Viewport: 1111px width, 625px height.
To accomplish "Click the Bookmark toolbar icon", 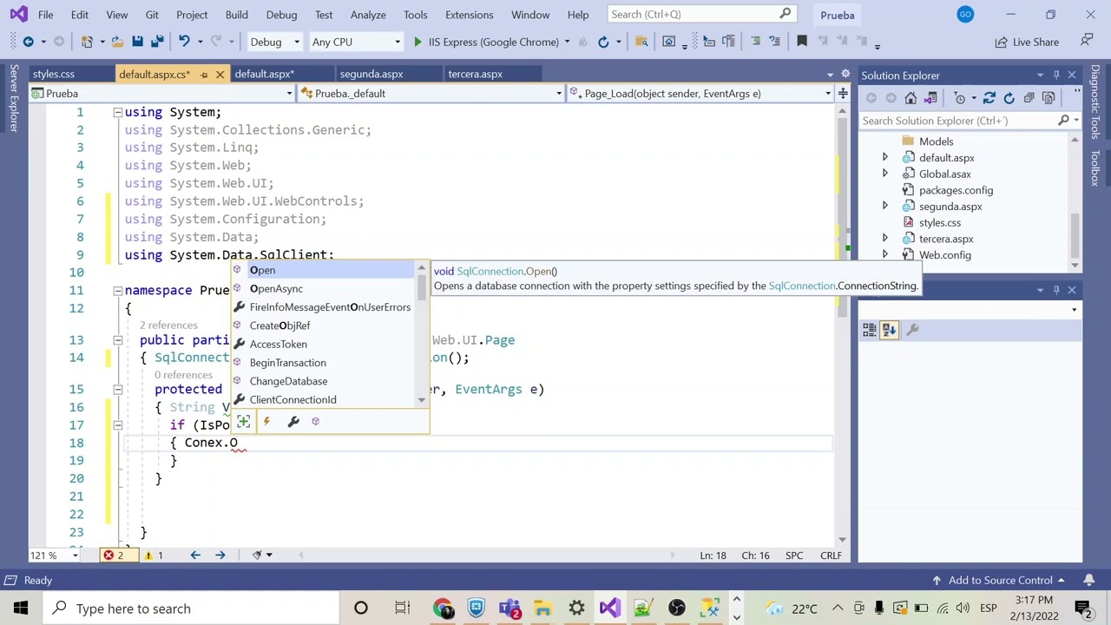I will pyautogui.click(x=802, y=42).
